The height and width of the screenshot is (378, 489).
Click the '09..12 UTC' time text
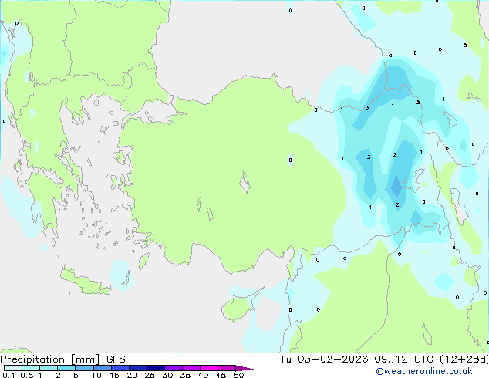(x=404, y=359)
